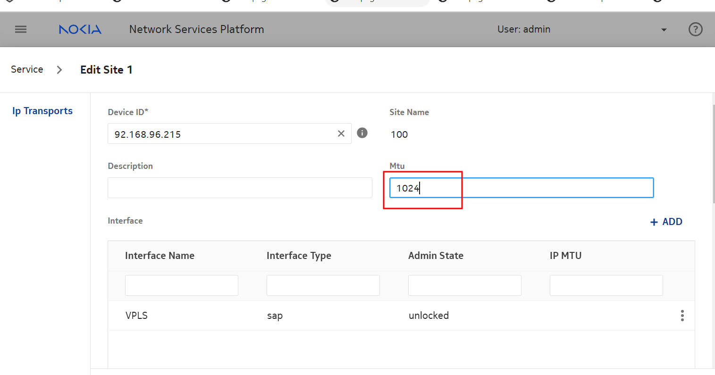The height and width of the screenshot is (375, 715).
Task: Click the IP MTU filter input
Action: [x=606, y=285]
